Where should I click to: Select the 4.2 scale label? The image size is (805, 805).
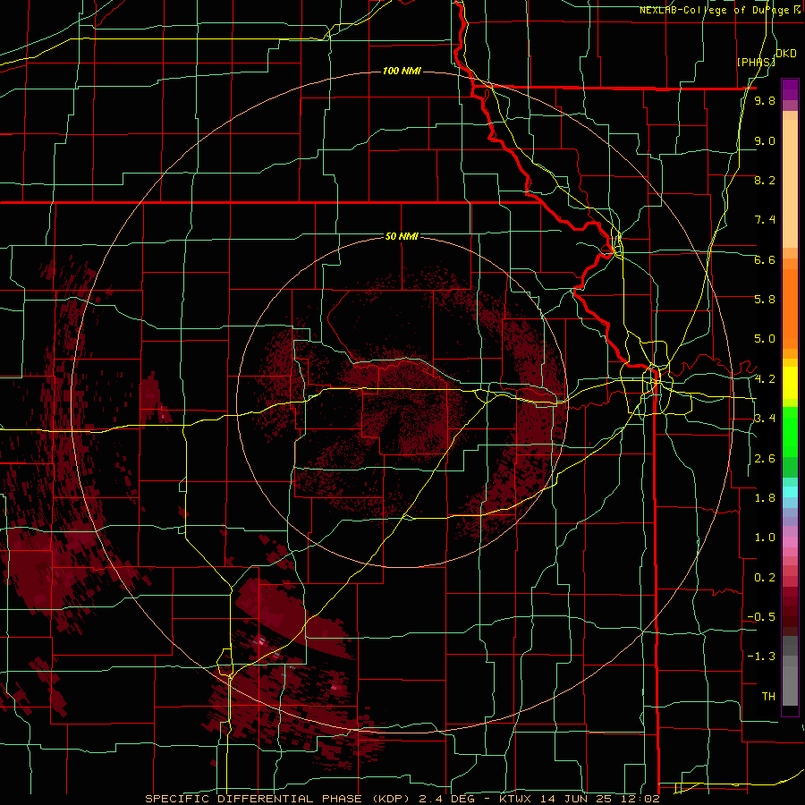pyautogui.click(x=765, y=379)
